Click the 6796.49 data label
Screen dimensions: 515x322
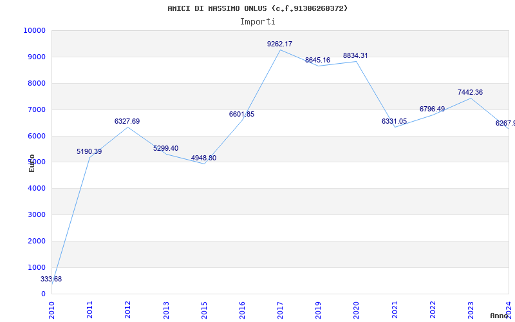[432, 109]
